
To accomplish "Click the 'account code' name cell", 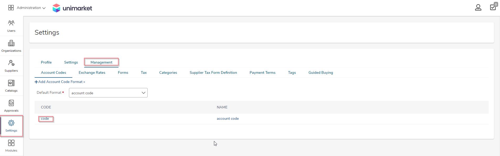I will (x=228, y=118).
